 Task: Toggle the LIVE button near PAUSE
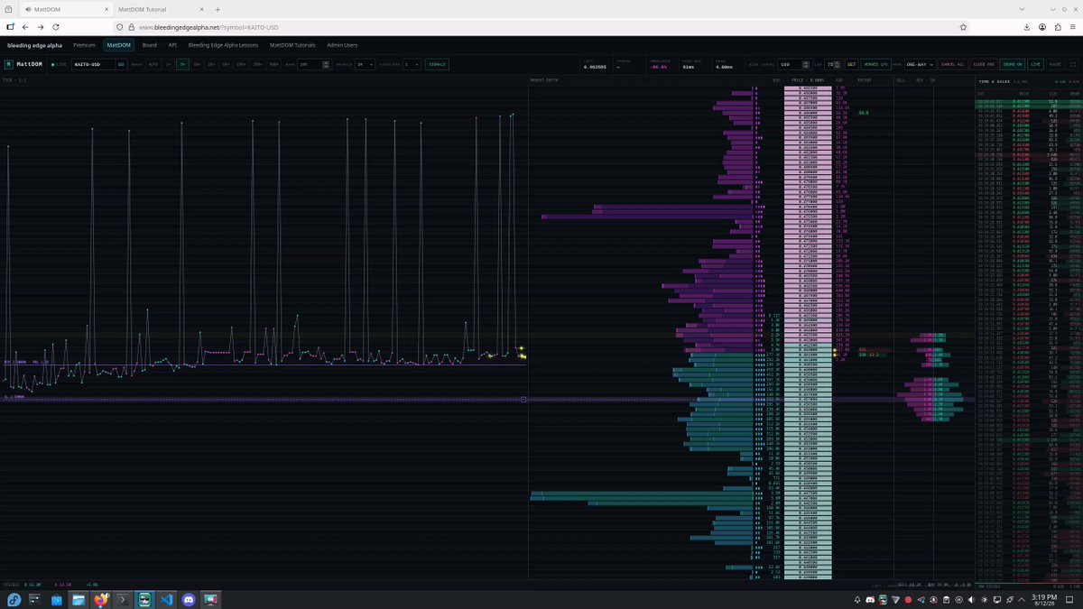1036,64
